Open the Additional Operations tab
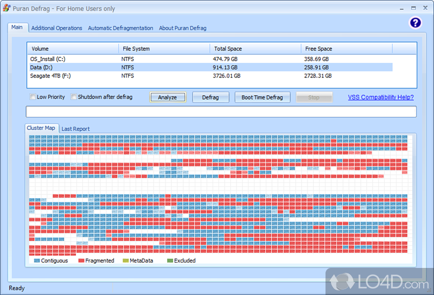434x295 pixels. click(x=56, y=28)
